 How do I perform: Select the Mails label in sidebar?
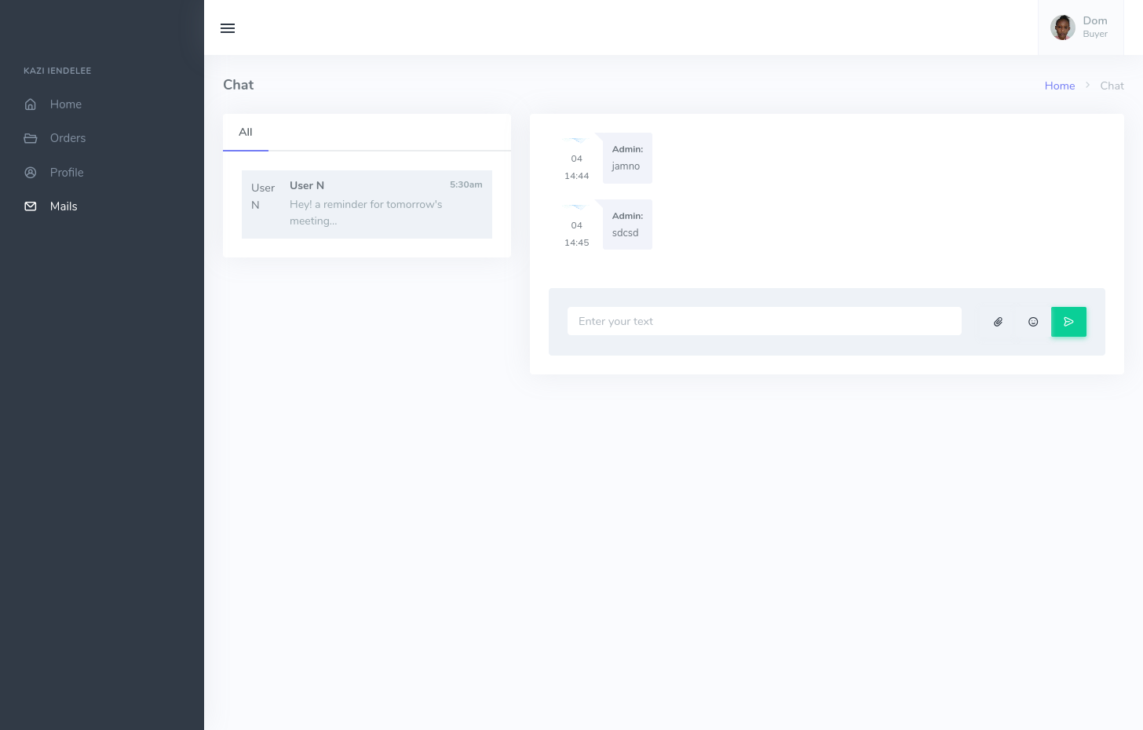pos(64,206)
